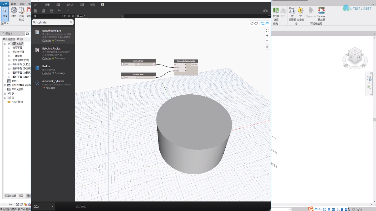Click the Cylinder link under ByPointsRadius
The height and width of the screenshot is (211, 376).
pos(47,58)
